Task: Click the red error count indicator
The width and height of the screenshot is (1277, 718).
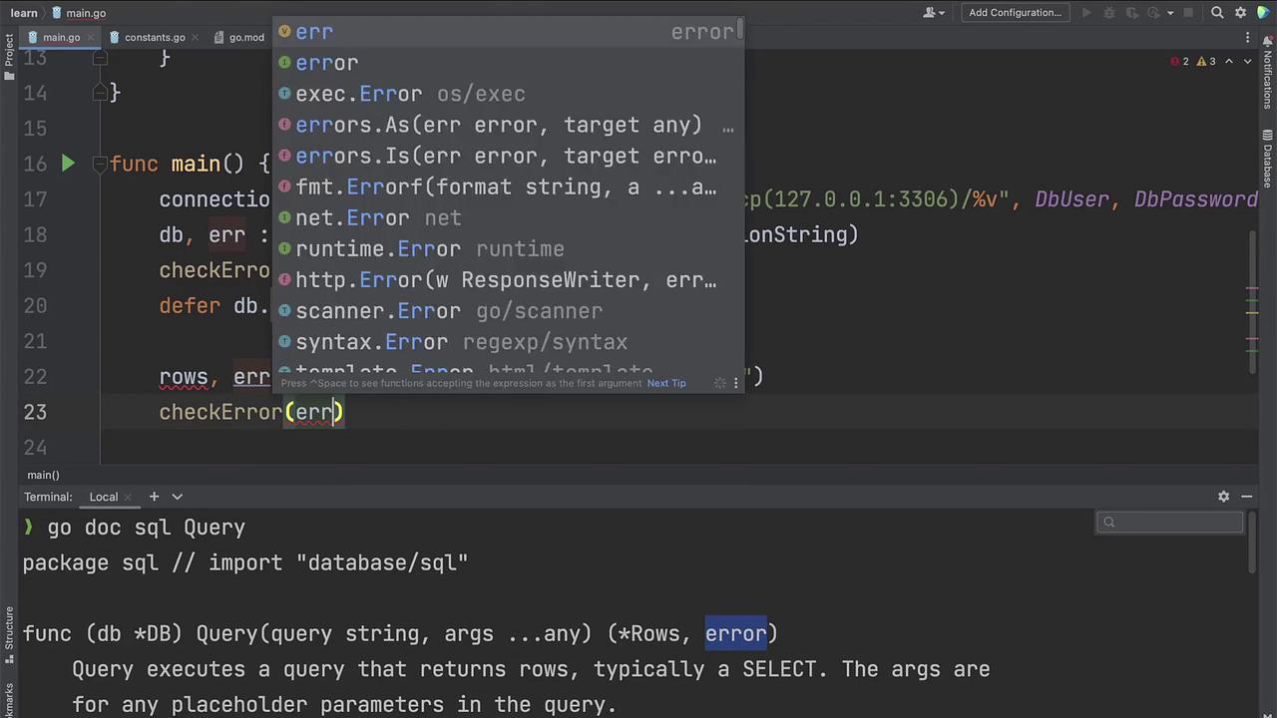Action: pos(1180,62)
